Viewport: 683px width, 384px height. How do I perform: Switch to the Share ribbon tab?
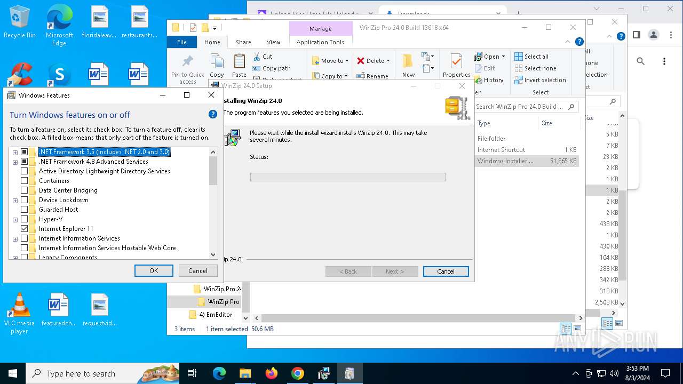pos(243,42)
